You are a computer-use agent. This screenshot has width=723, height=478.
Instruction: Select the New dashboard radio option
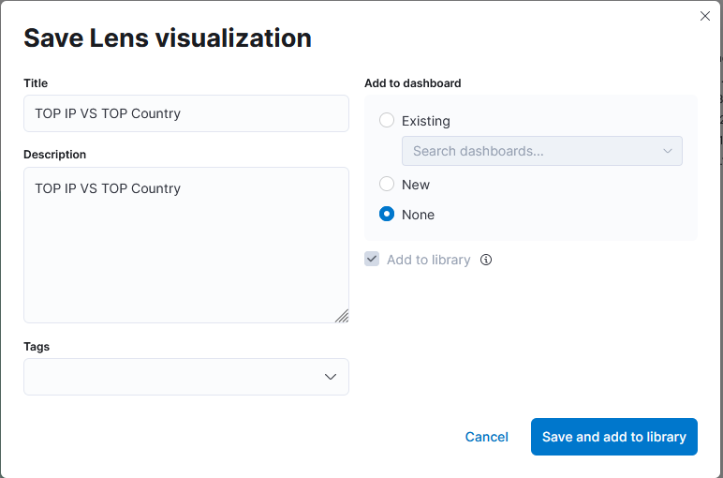coord(387,184)
